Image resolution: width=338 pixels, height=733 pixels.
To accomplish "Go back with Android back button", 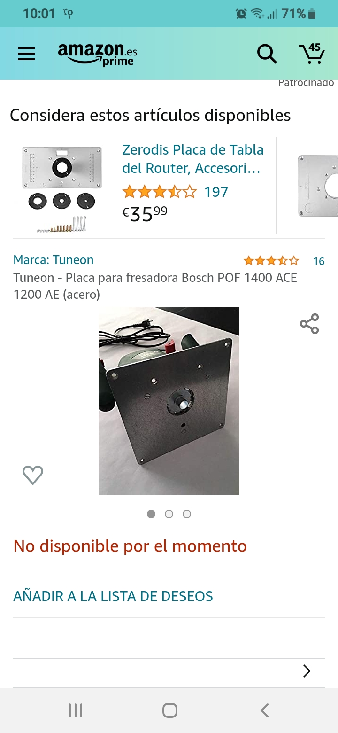I will [x=265, y=710].
